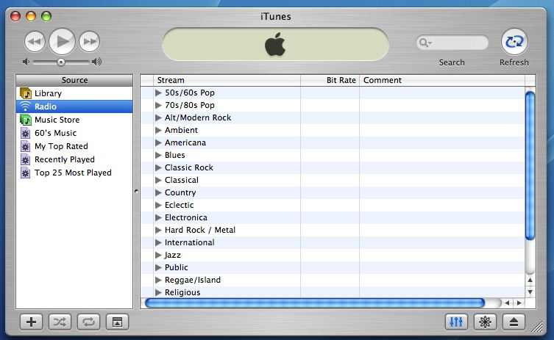Expand the 50s/60s Pop stream category
The width and height of the screenshot is (554, 340).
(158, 93)
